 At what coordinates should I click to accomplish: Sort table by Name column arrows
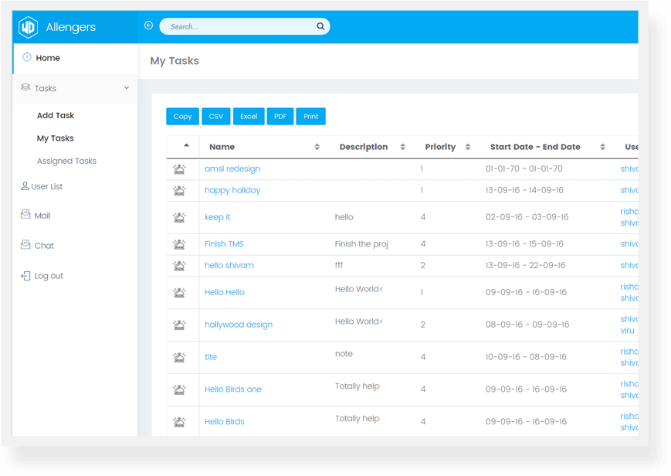[317, 147]
